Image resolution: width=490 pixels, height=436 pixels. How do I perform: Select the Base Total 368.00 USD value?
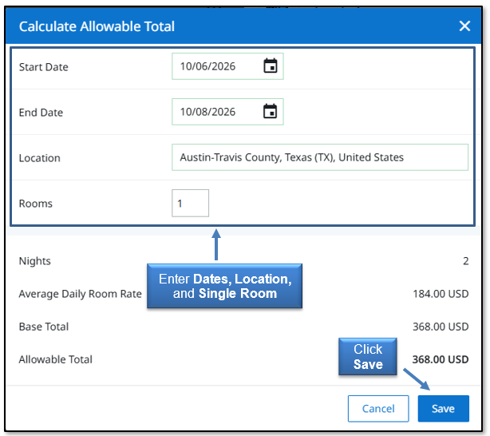(441, 327)
